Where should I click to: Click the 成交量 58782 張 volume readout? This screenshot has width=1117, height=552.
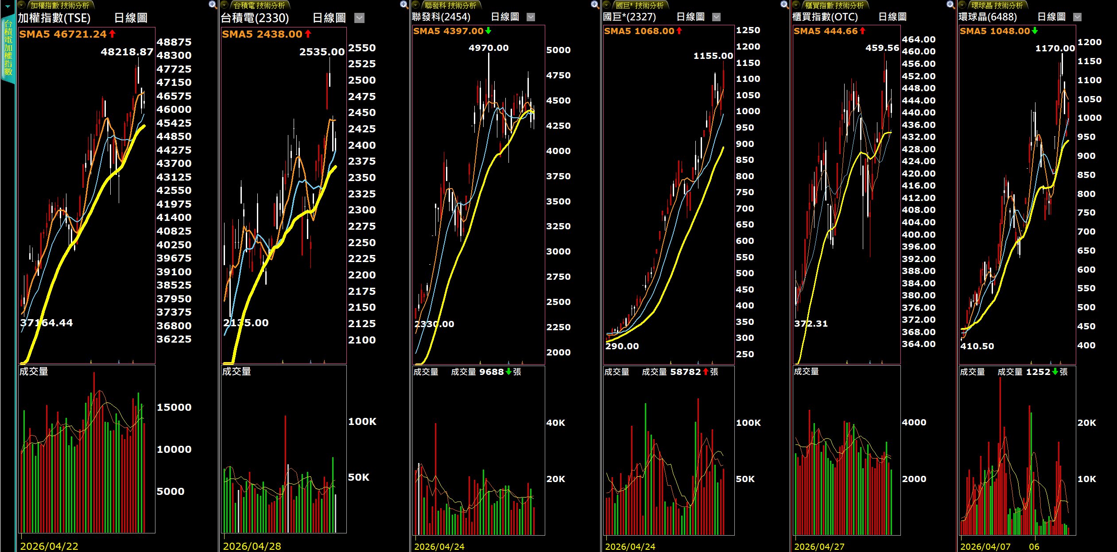(x=680, y=372)
